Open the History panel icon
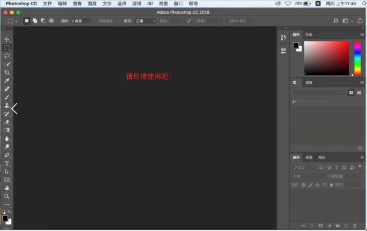The image size is (367, 231). click(x=283, y=37)
